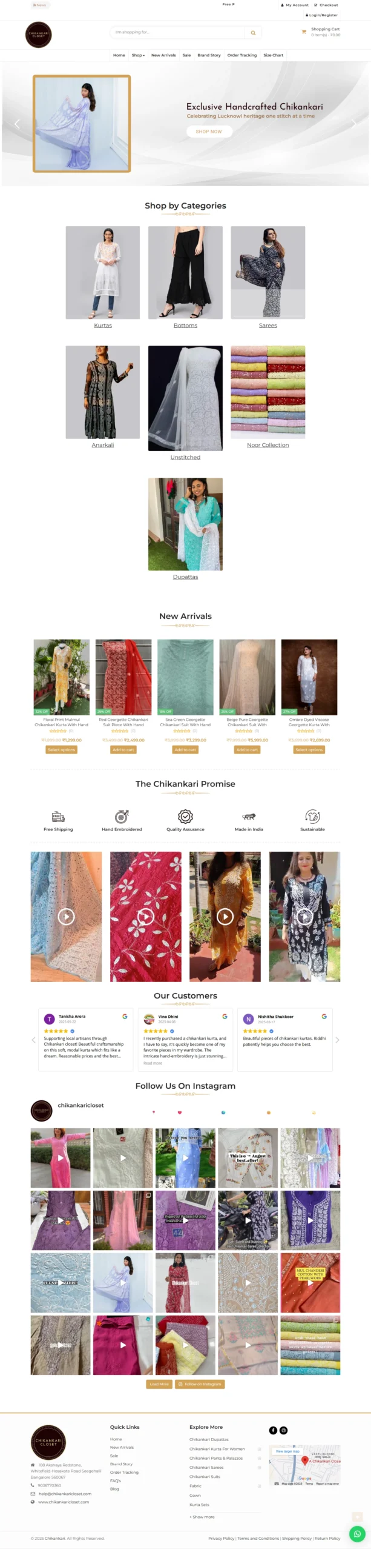This screenshot has height=1552, width=371.
Task: Click the SHOP NOW banner button
Action: (209, 132)
